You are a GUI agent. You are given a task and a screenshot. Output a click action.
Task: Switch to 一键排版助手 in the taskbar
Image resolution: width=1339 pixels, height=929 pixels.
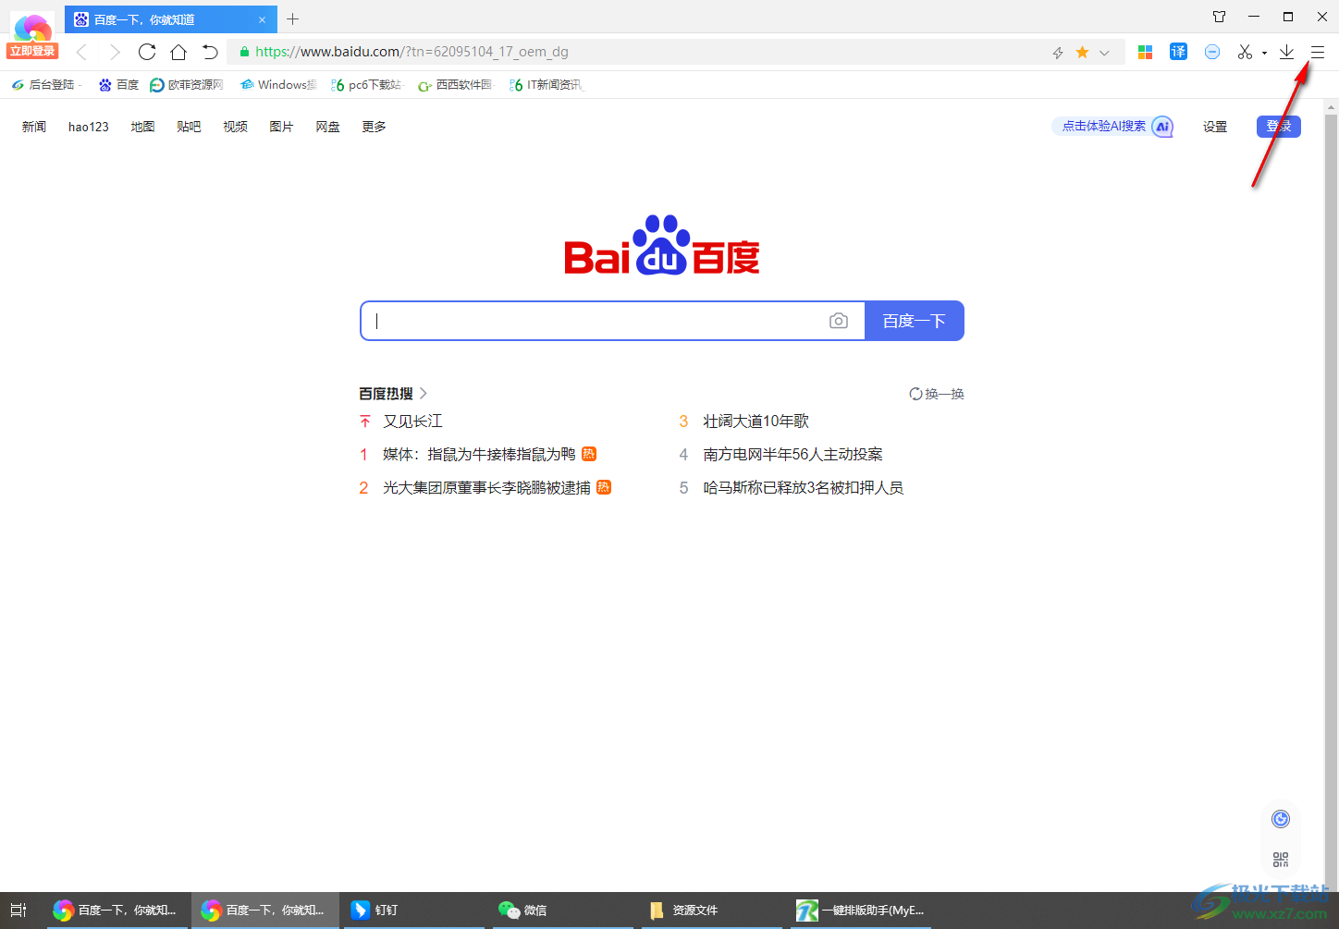tap(861, 911)
